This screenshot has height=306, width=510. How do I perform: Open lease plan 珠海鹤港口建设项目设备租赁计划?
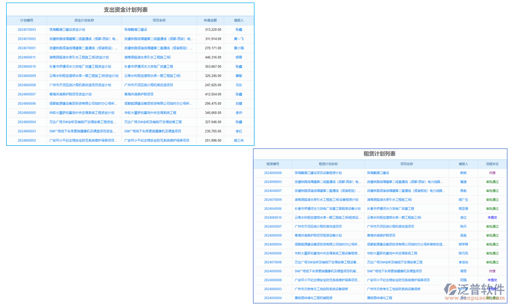click(318, 173)
